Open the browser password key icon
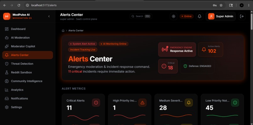The image size is (253, 125). pyautogui.click(x=215, y=5)
